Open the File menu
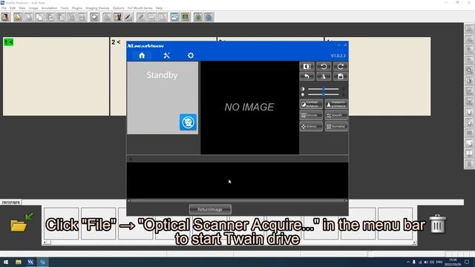Image resolution: width=475 pixels, height=267 pixels. pyautogui.click(x=4, y=8)
